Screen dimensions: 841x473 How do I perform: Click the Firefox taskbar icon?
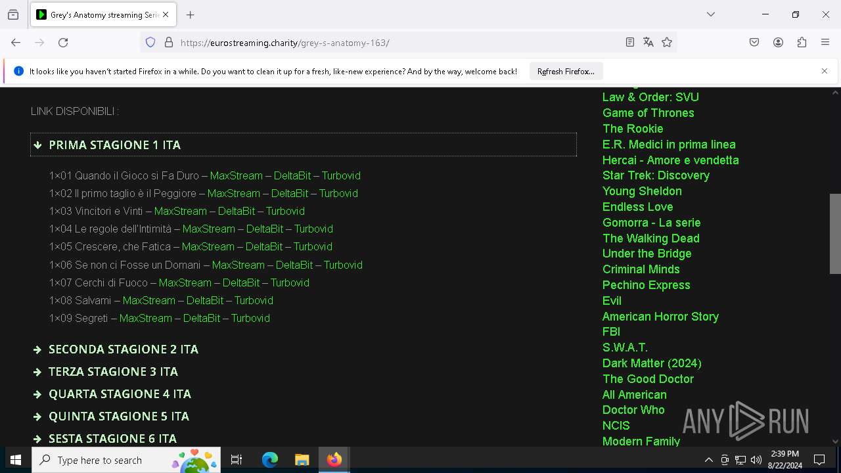[334, 460]
